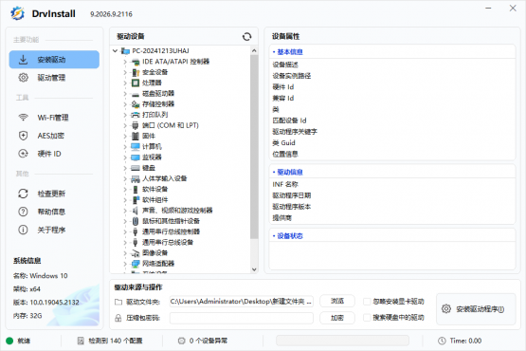Screen dimensions: 526x351
Task: Click the 驱动程序版本 property label
Action: pos(292,207)
